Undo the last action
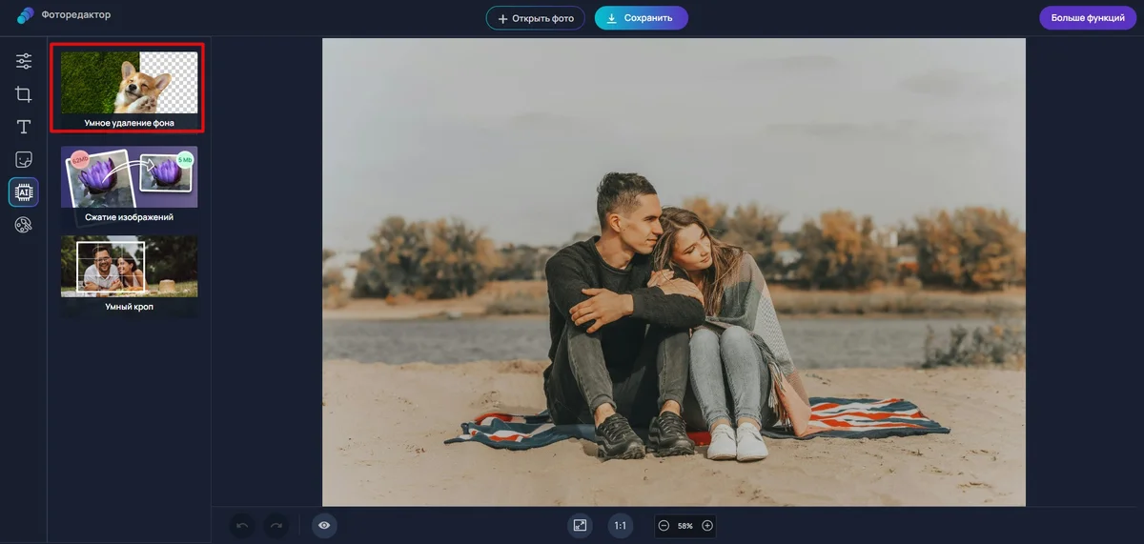This screenshot has height=544, width=1144. 242,525
